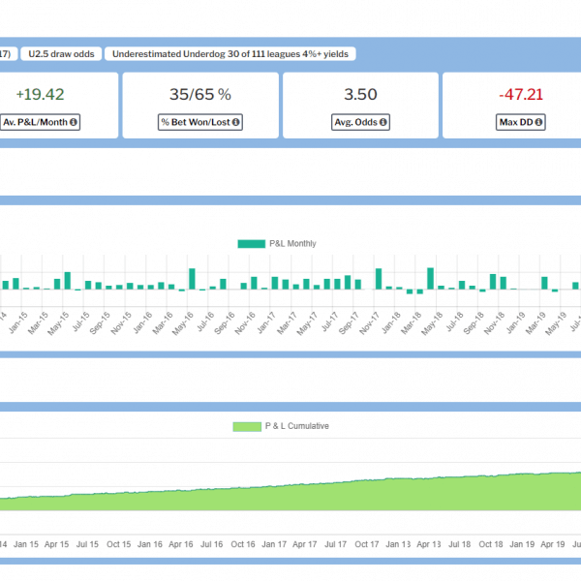This screenshot has width=581, height=581.
Task: Click the P & L Cumulative legend text
Action: click(x=297, y=426)
